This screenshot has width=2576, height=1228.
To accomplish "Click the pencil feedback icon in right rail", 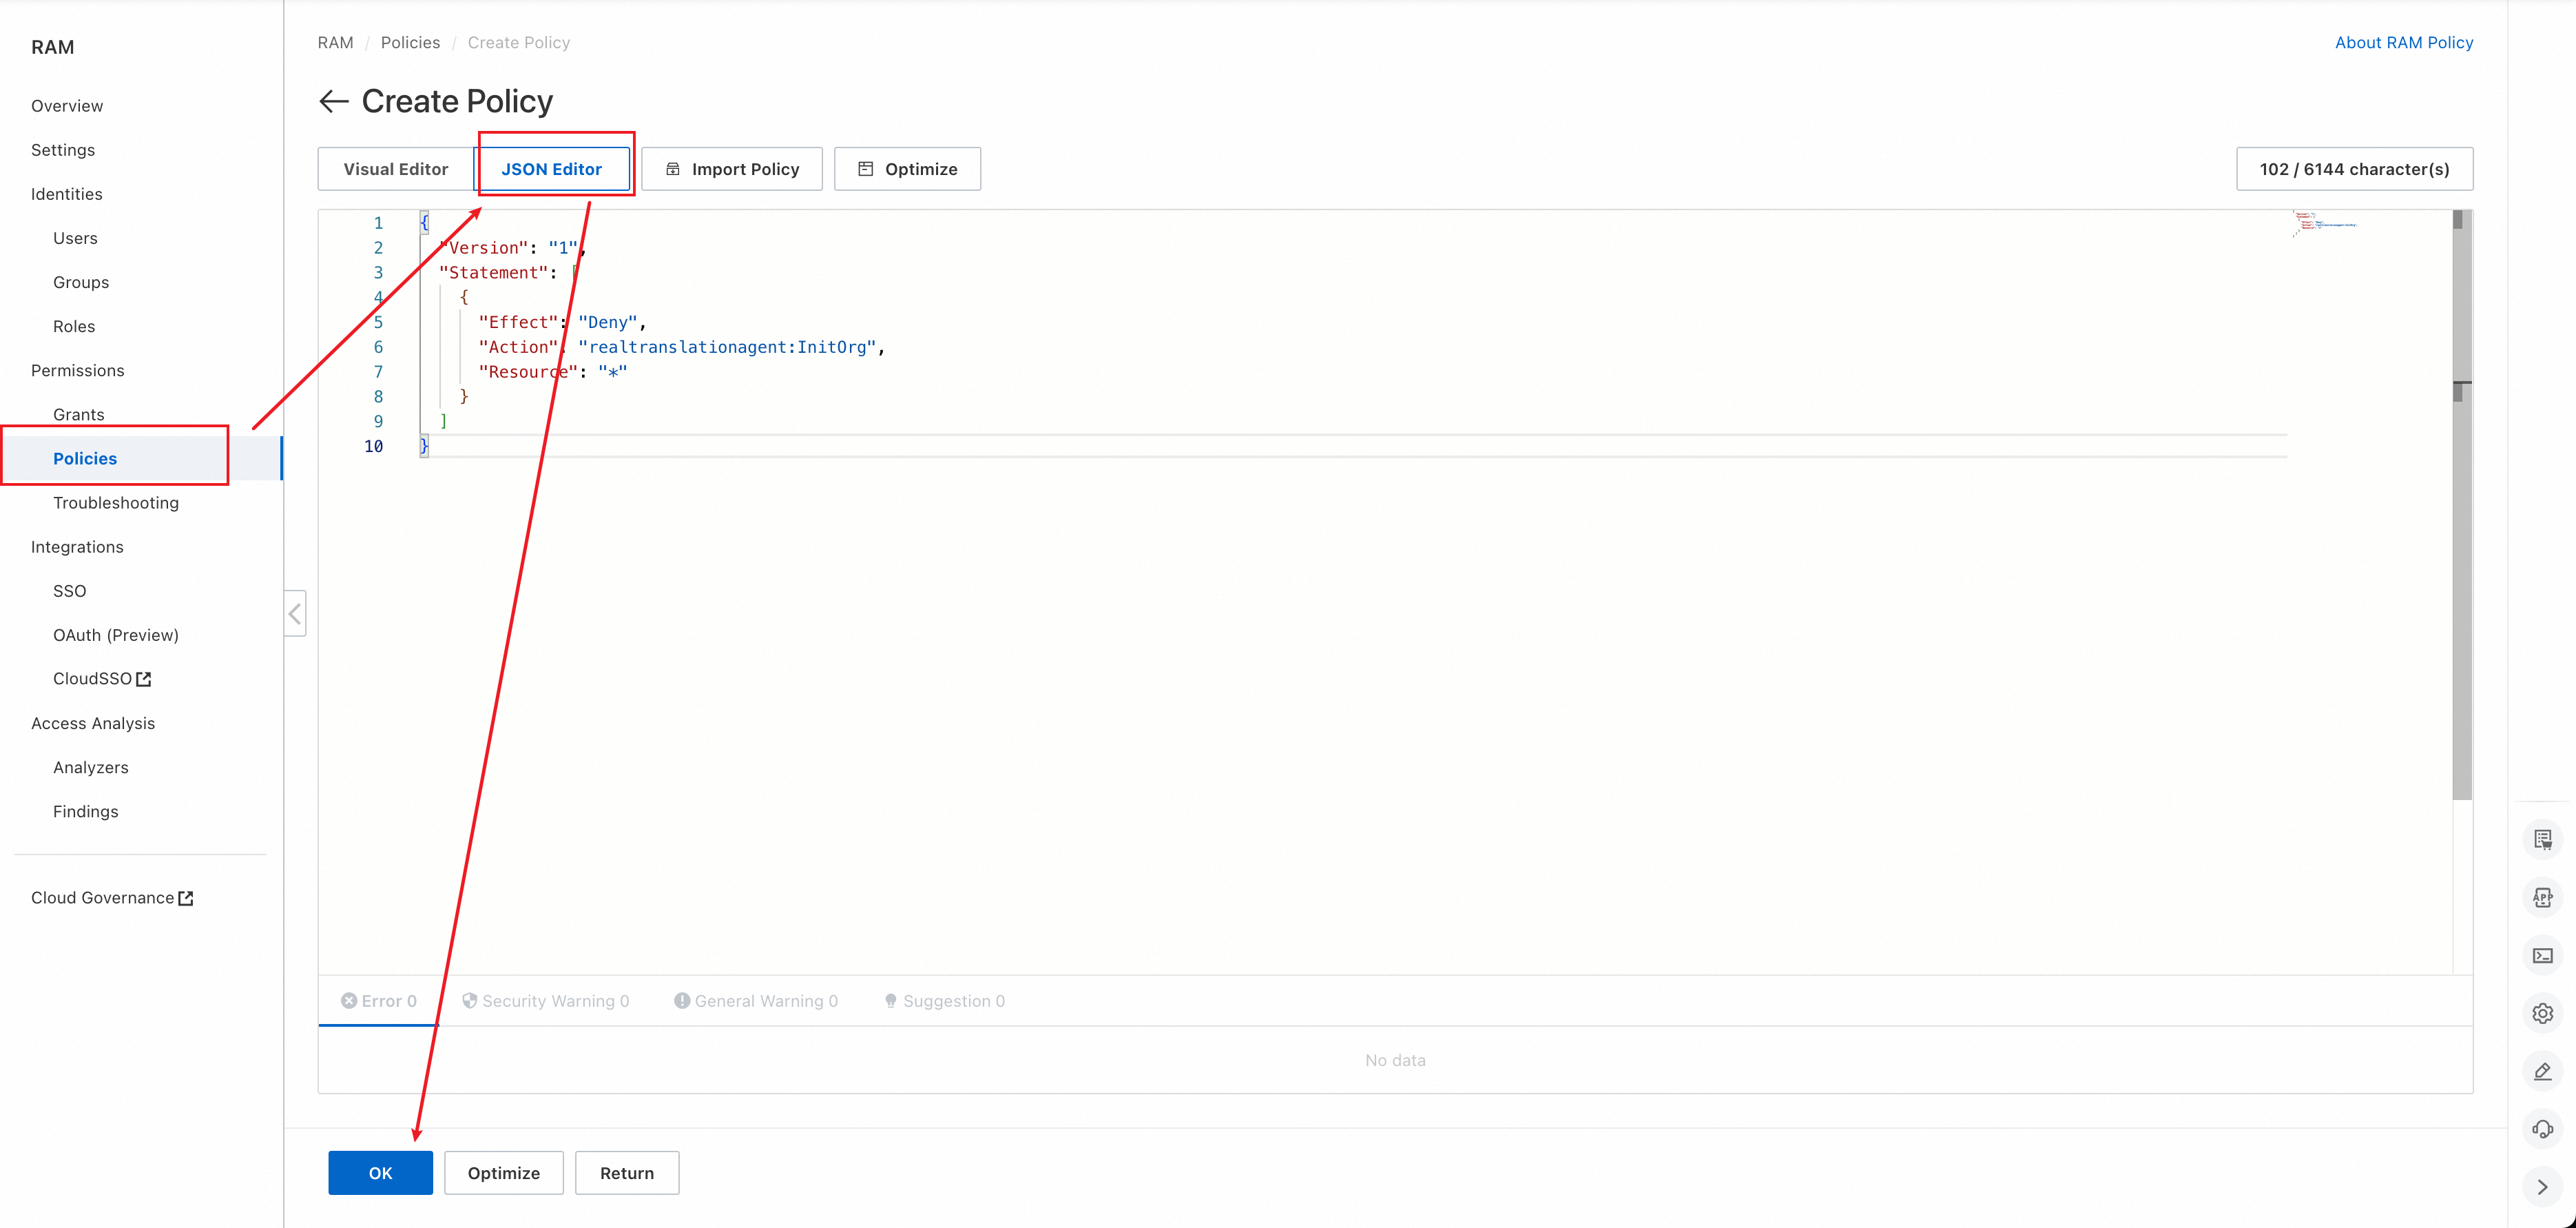I will (x=2542, y=1072).
